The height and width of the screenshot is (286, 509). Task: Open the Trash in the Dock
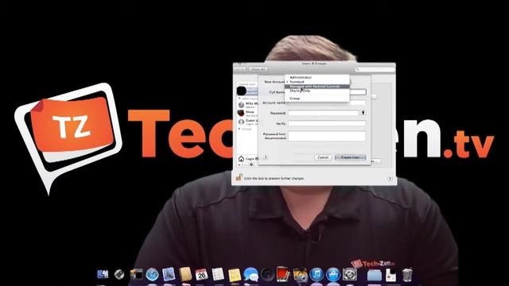point(407,274)
